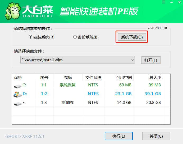
Task: Click the 总大小 column header
Action: (155, 78)
